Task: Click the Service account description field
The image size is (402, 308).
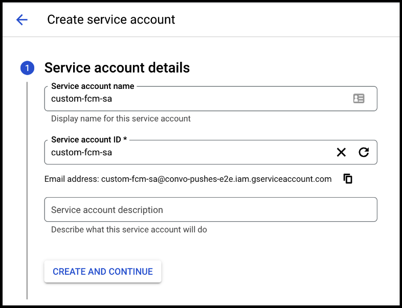Action: click(x=211, y=209)
